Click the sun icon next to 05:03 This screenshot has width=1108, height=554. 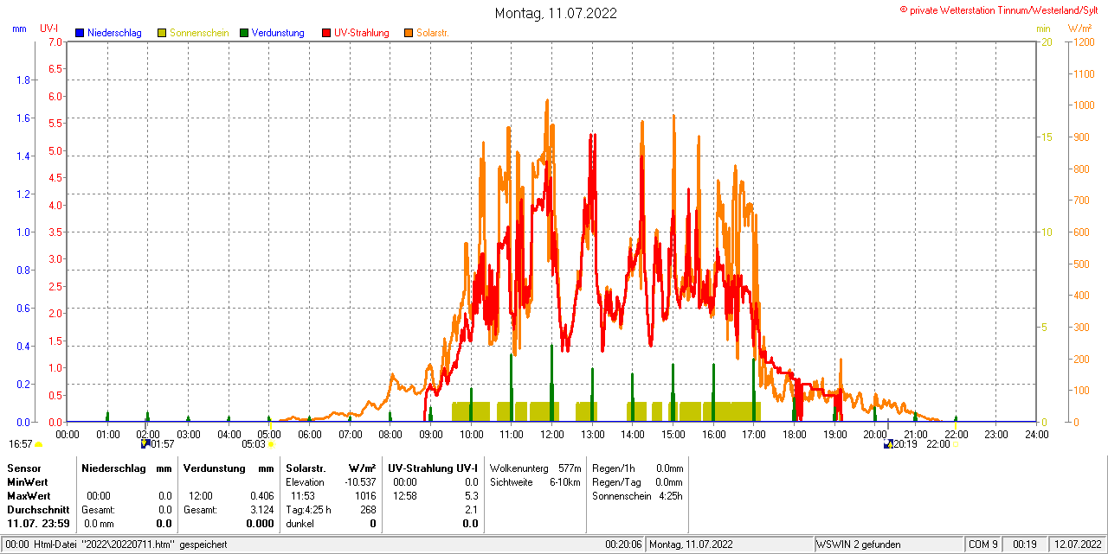pos(271,444)
